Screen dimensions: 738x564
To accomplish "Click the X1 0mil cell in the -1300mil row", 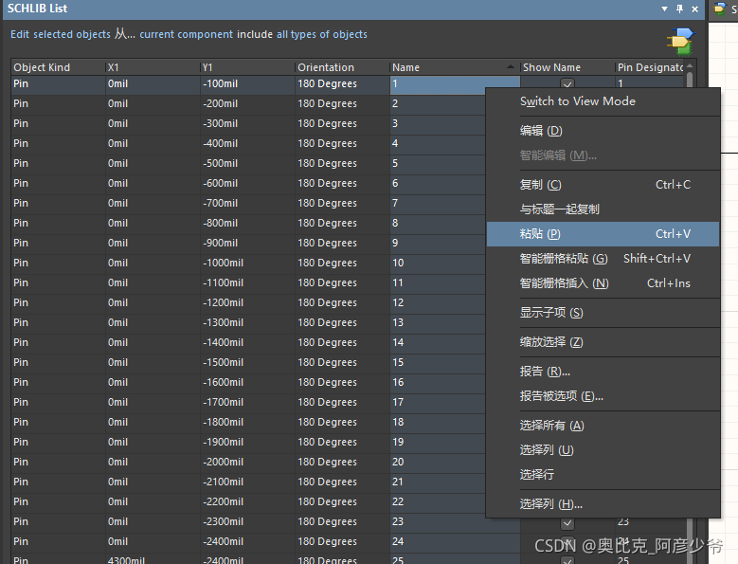I will click(x=153, y=322).
